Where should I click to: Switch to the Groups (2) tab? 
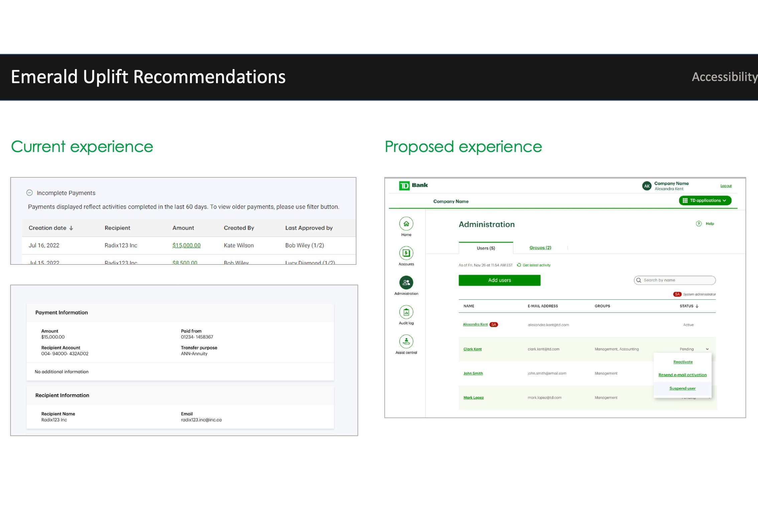pyautogui.click(x=540, y=247)
